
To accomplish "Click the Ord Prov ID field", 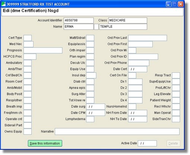I will [x=143, y=57].
